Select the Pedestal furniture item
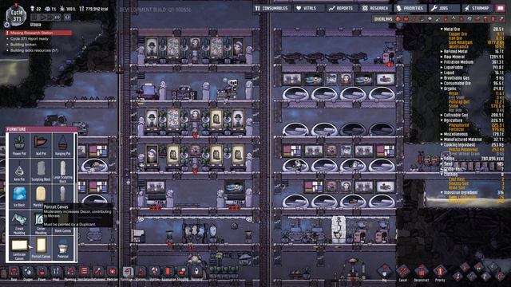Image resolution: width=511 pixels, height=287 pixels. [x=63, y=248]
